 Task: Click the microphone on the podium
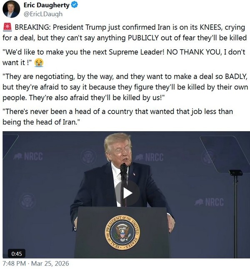[x=123, y=168]
